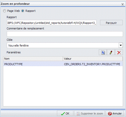
Task: Click the green checkmark OK button
Action: tap(65, 113)
